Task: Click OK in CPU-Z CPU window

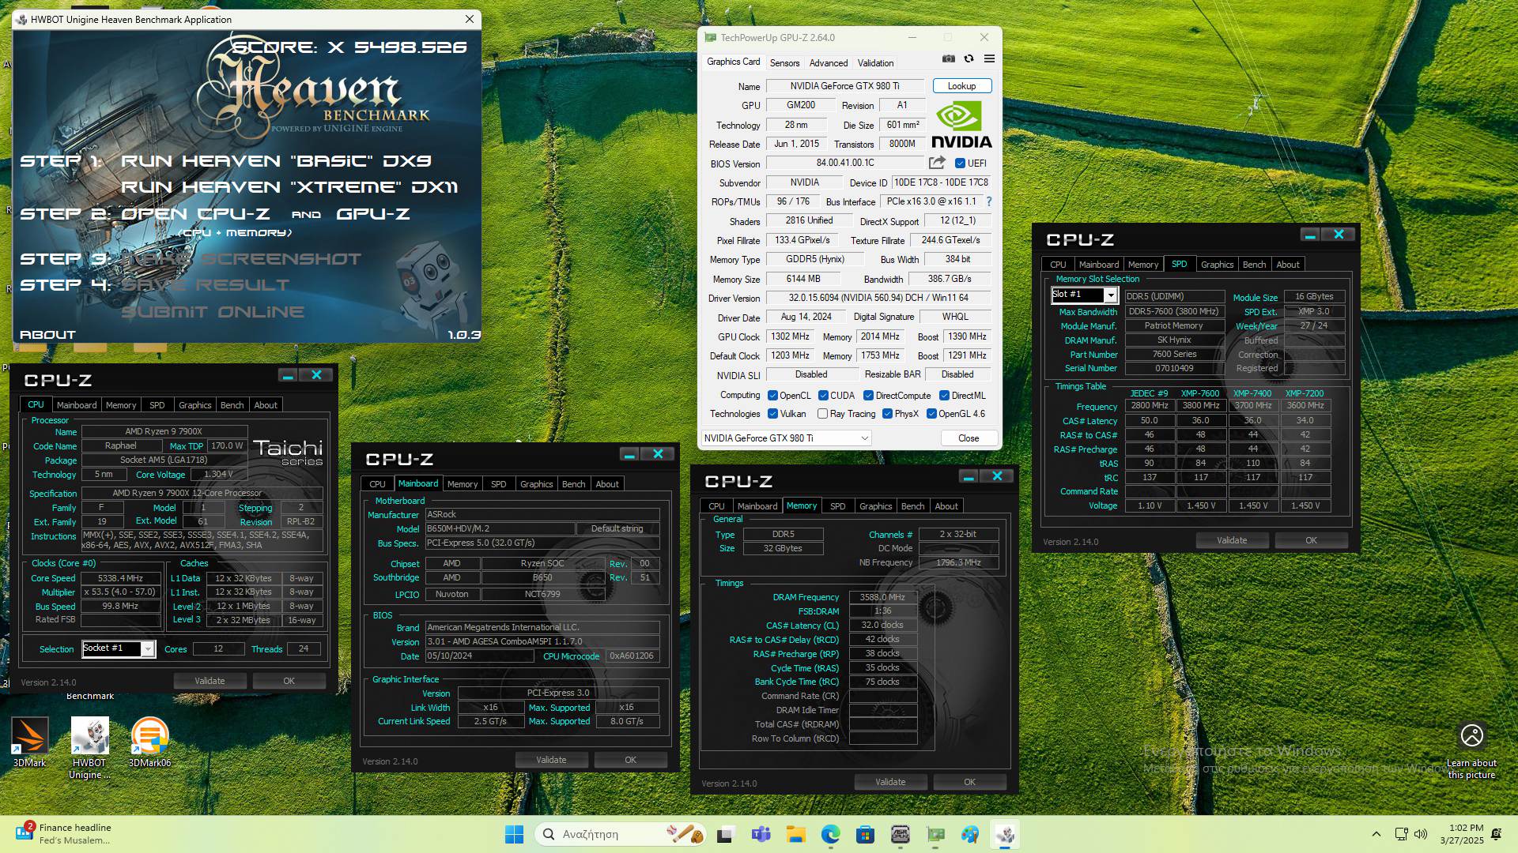Action: (x=289, y=681)
